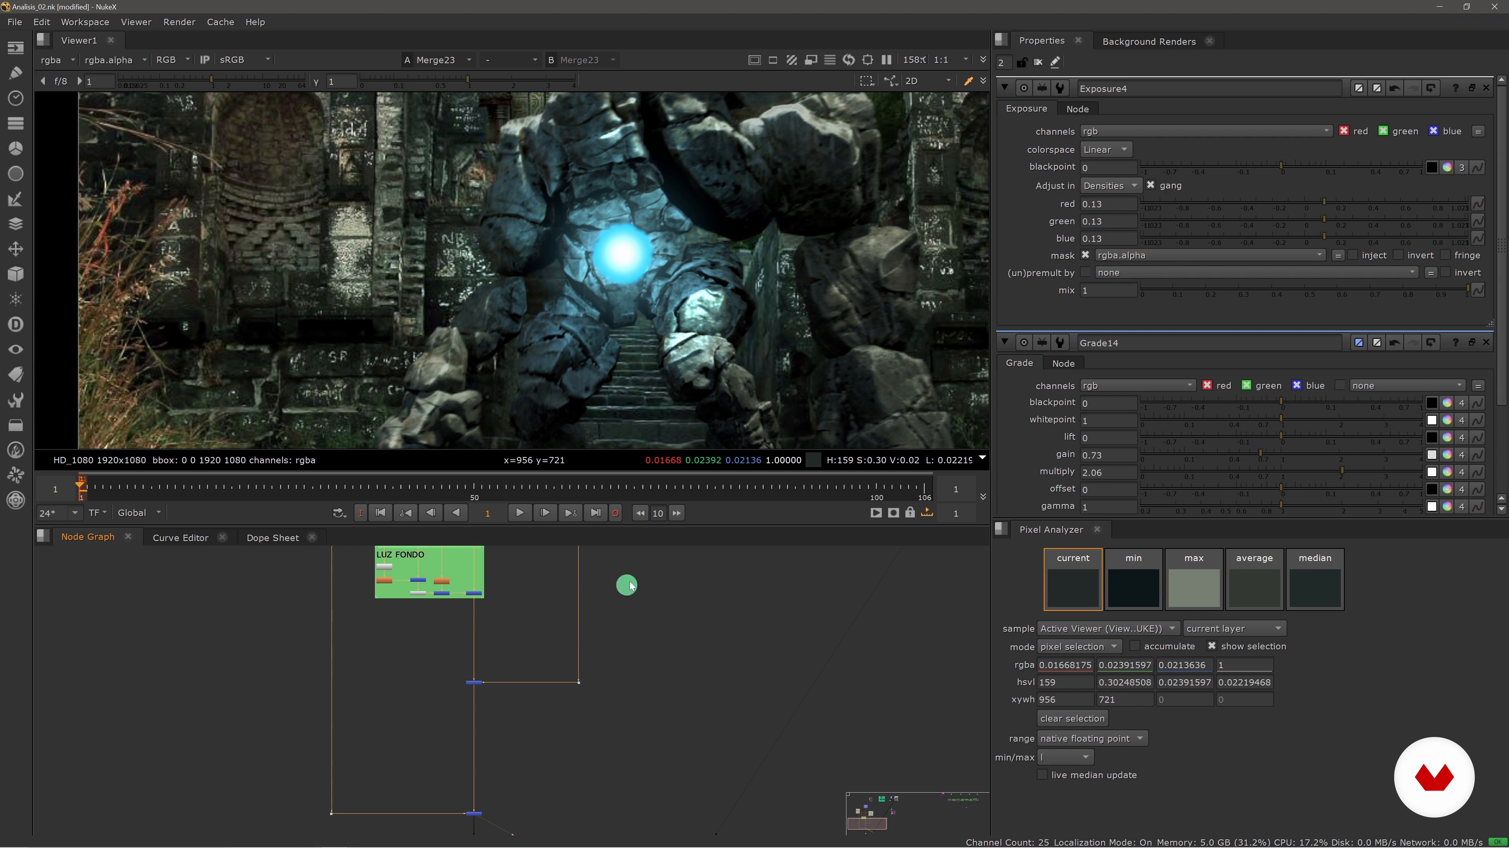Click the Exposure4 mix slider
This screenshot has height=848, width=1509.
1305,290
